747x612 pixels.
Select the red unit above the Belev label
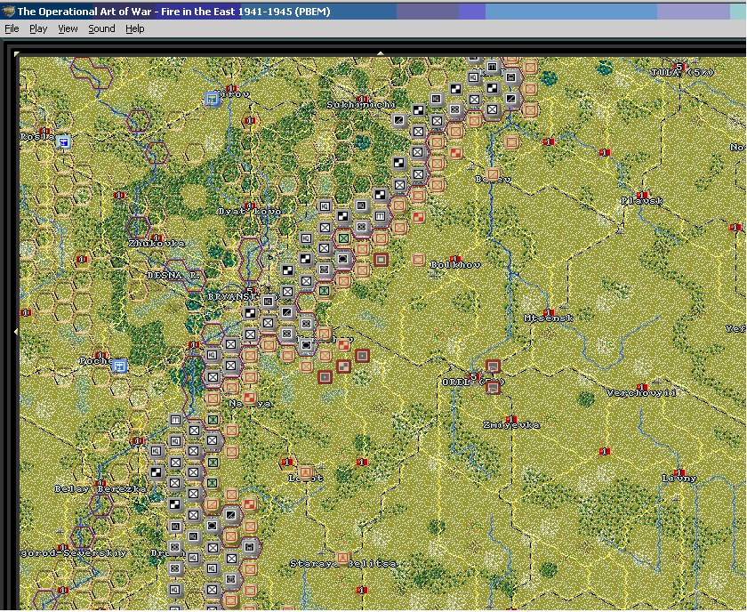[493, 174]
